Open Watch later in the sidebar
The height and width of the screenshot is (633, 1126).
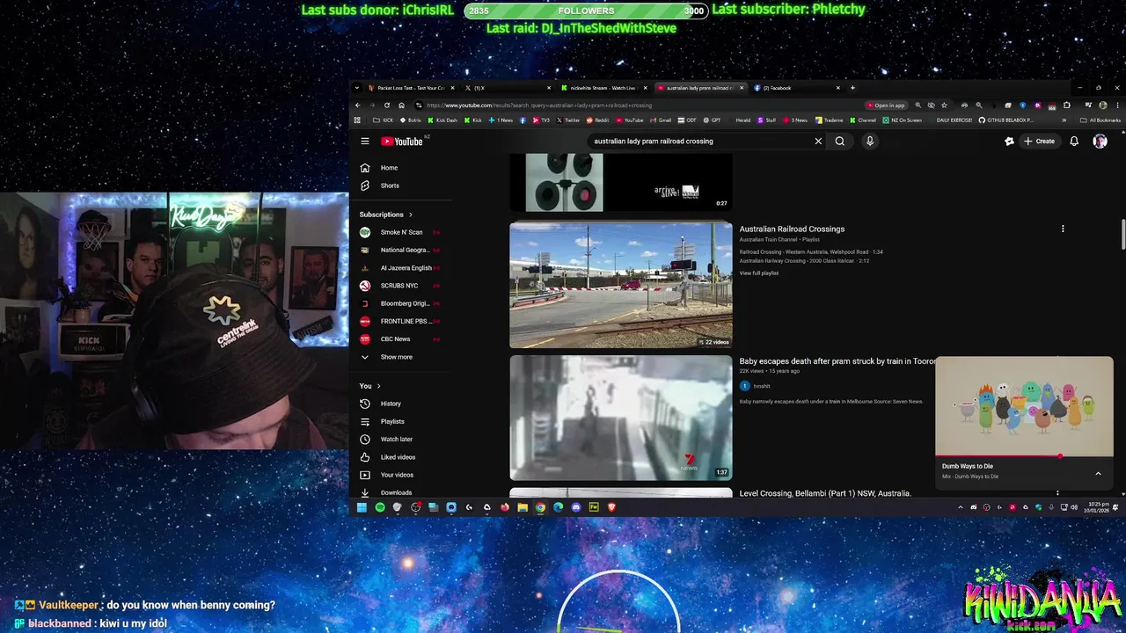387,439
